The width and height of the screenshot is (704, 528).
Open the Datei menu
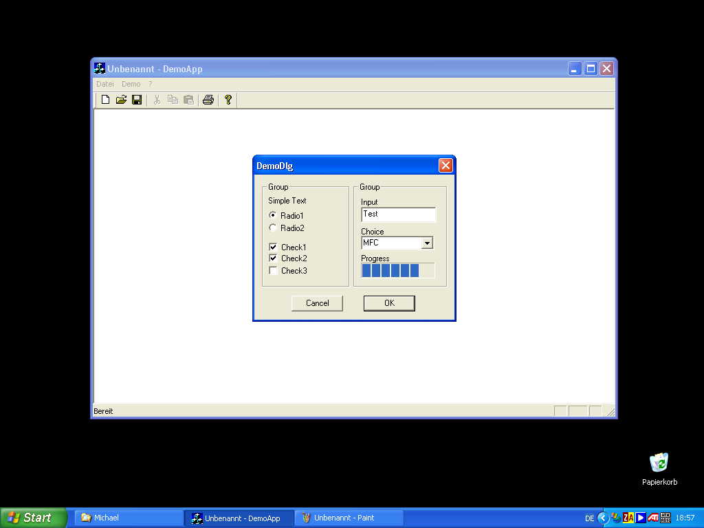point(104,84)
